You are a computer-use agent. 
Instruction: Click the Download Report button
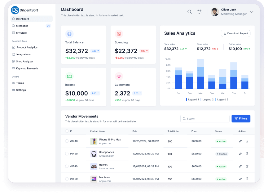point(235,33)
